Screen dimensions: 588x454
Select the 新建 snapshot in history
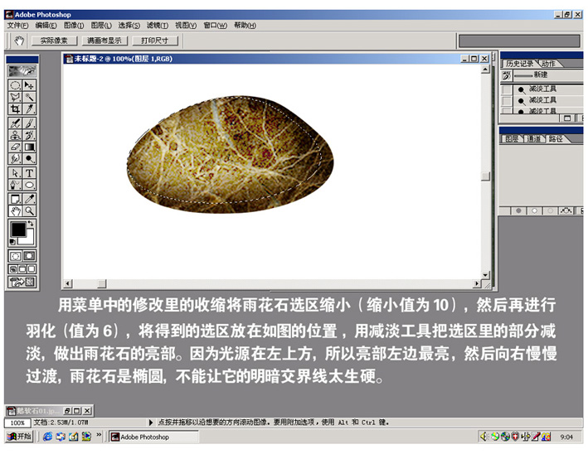(541, 75)
